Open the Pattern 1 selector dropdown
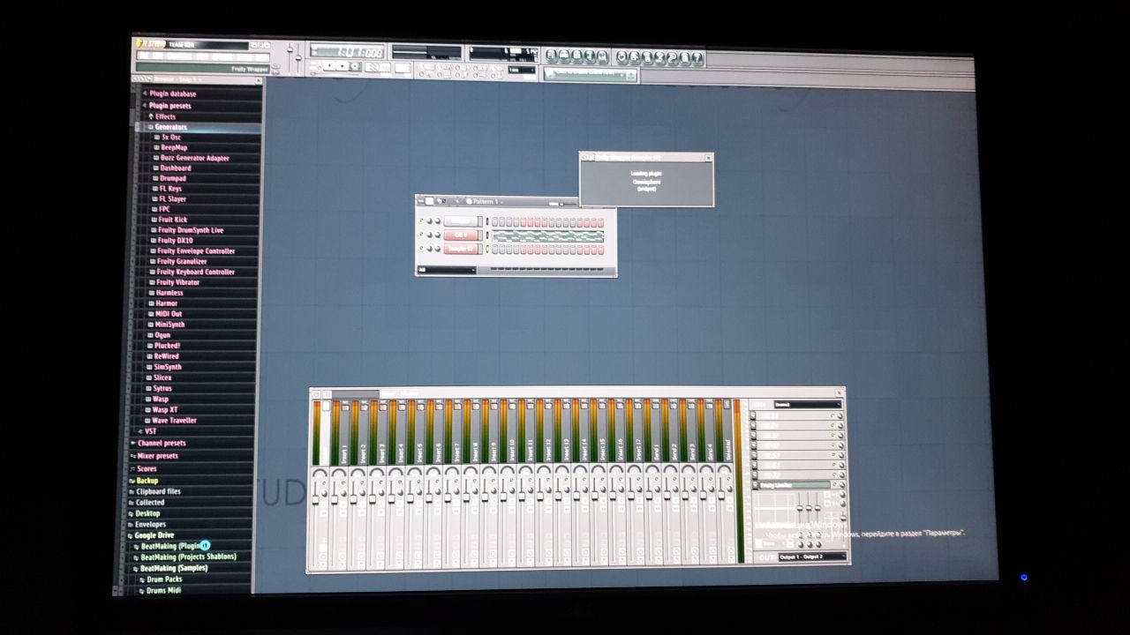This screenshot has width=1130, height=635. (x=486, y=201)
